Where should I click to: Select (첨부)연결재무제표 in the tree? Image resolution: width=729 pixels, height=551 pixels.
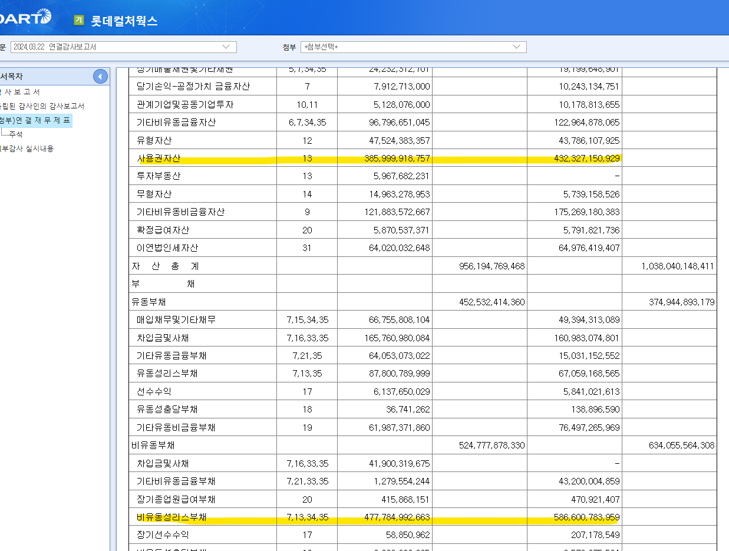click(x=35, y=120)
